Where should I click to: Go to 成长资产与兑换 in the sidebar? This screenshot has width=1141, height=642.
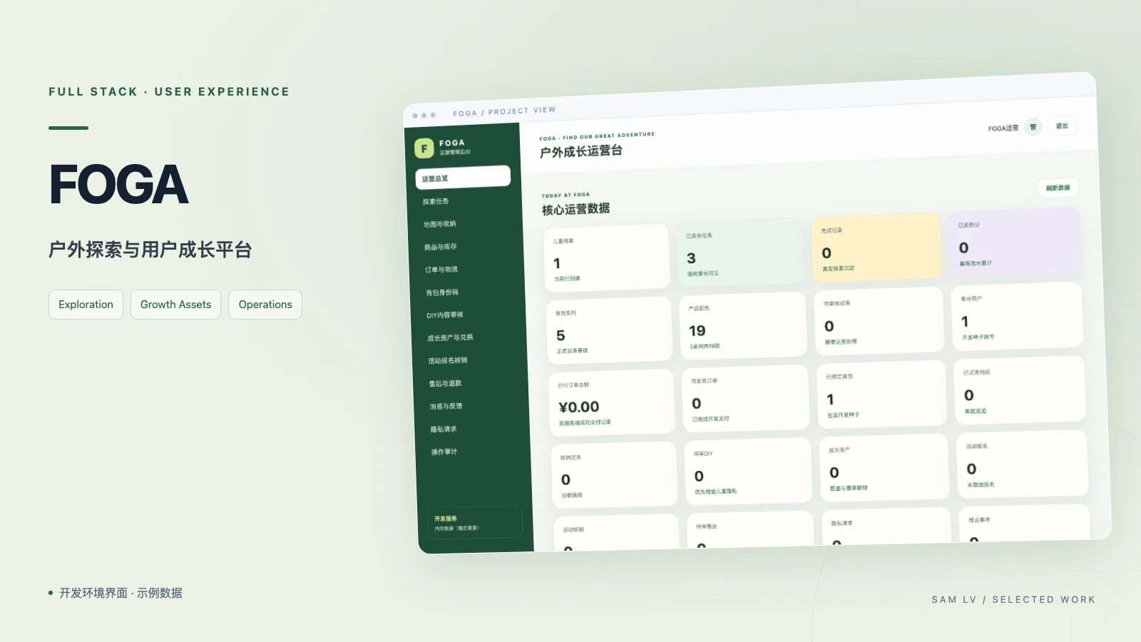[x=450, y=338]
